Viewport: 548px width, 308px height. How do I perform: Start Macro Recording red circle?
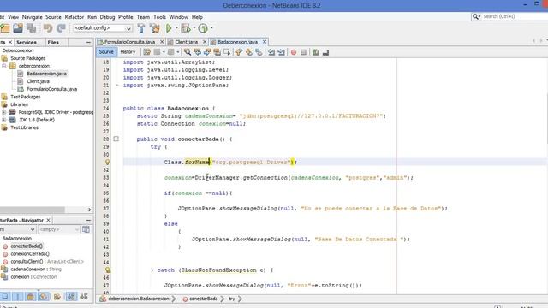pyautogui.click(x=294, y=52)
